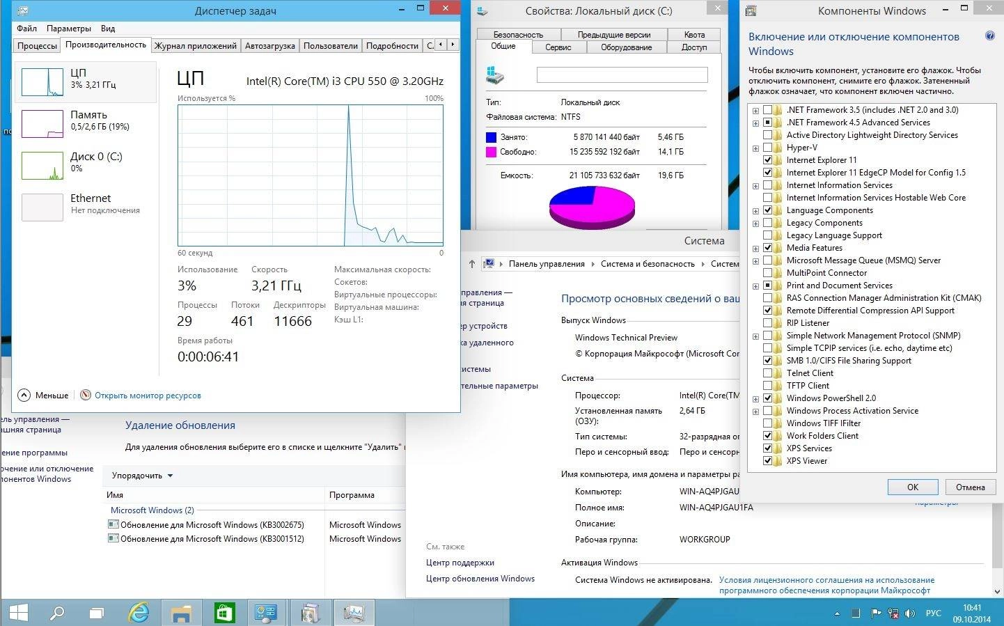Click the blue Занято color swatch
Viewport: 1004px width, 626px height.
click(x=491, y=137)
